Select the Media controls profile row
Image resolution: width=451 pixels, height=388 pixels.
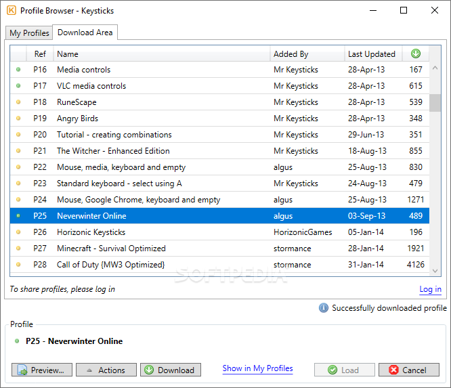[220, 69]
